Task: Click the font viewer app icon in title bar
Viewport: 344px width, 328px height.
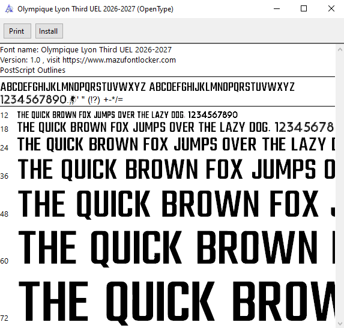Action: tap(9, 9)
